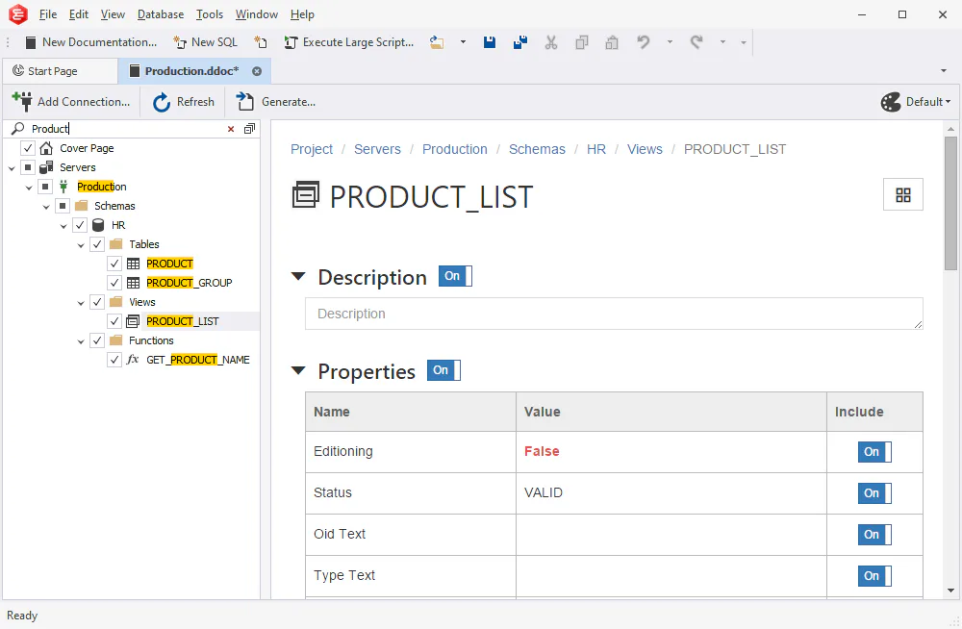Collapse the Tables folder node
The image size is (962, 629).
[x=81, y=245]
